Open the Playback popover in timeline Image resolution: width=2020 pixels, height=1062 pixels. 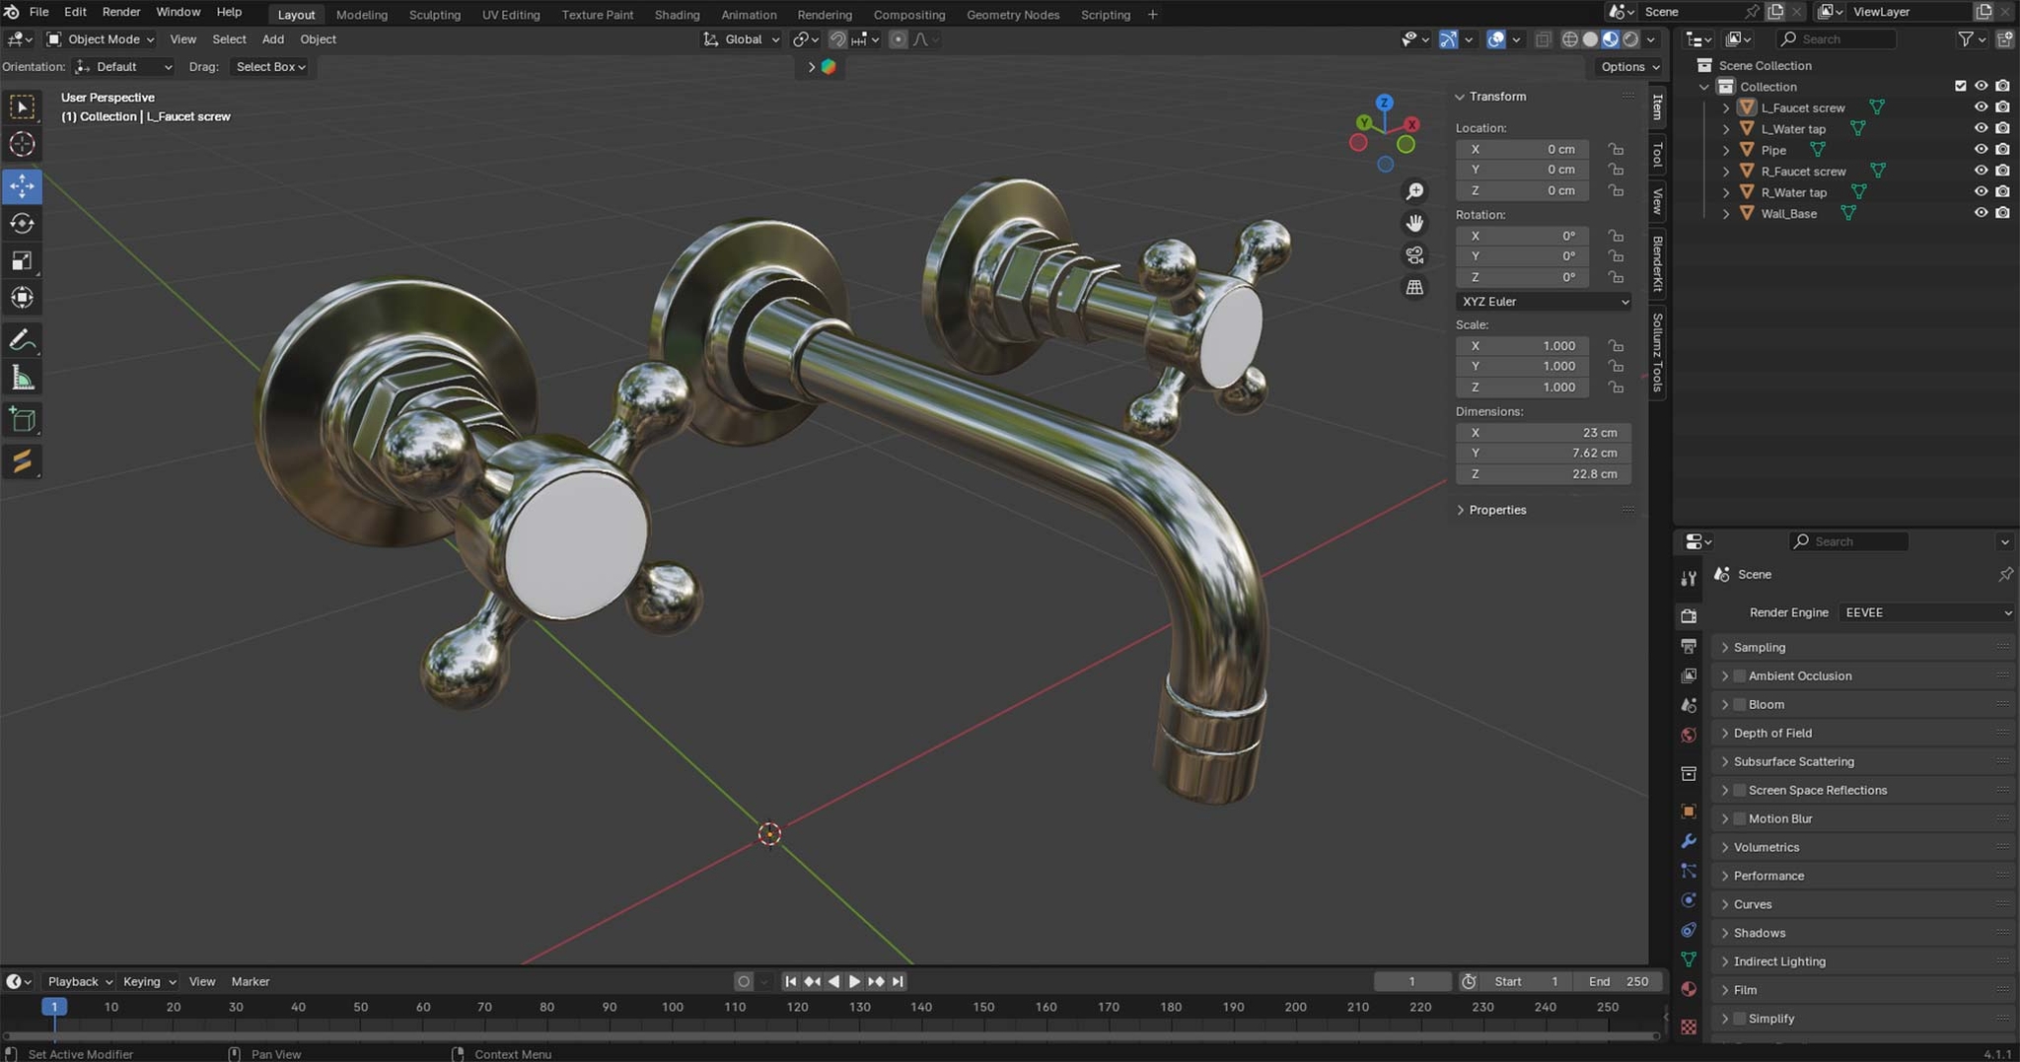click(x=79, y=982)
